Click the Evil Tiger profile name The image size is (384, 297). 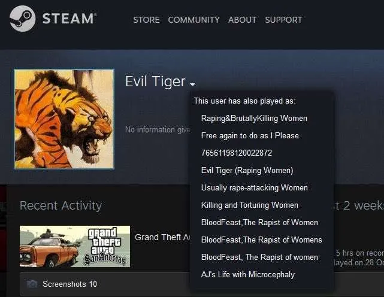pos(155,81)
